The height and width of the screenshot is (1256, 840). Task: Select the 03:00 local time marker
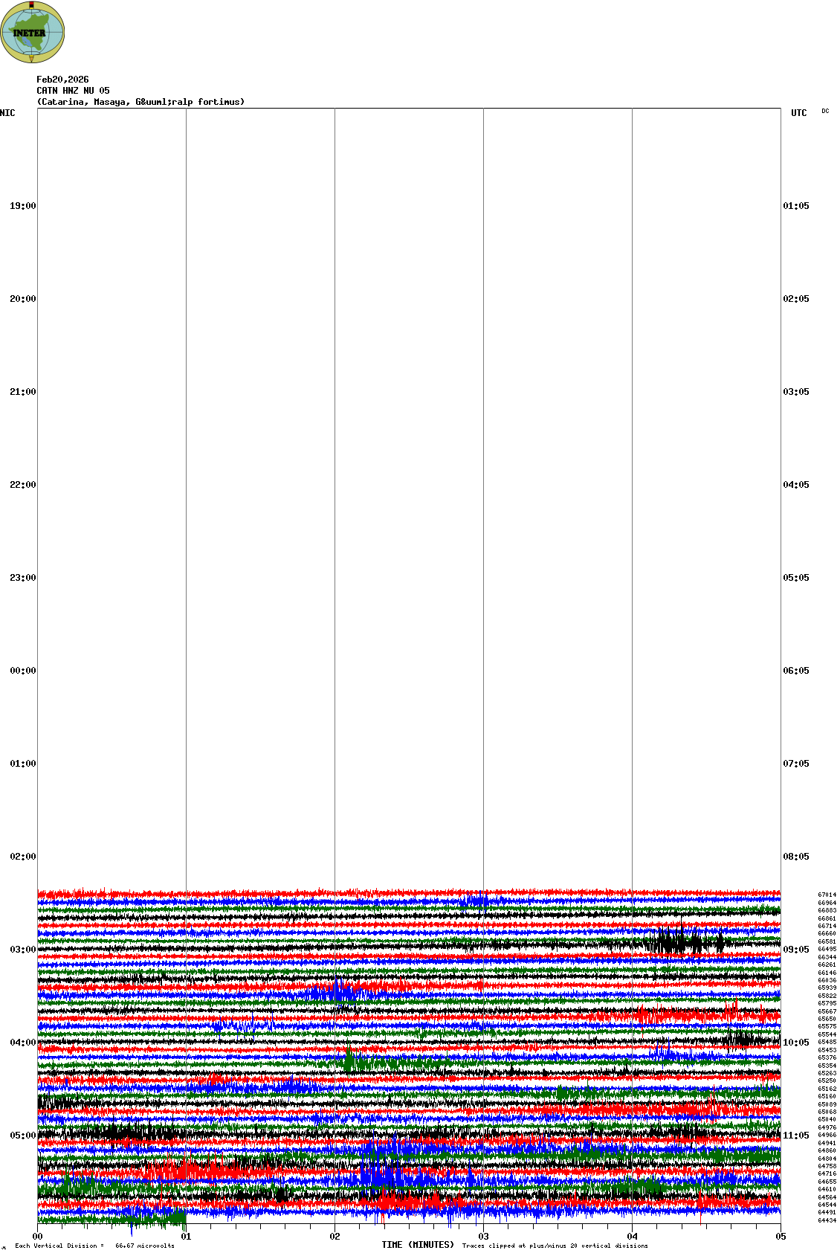22,950
